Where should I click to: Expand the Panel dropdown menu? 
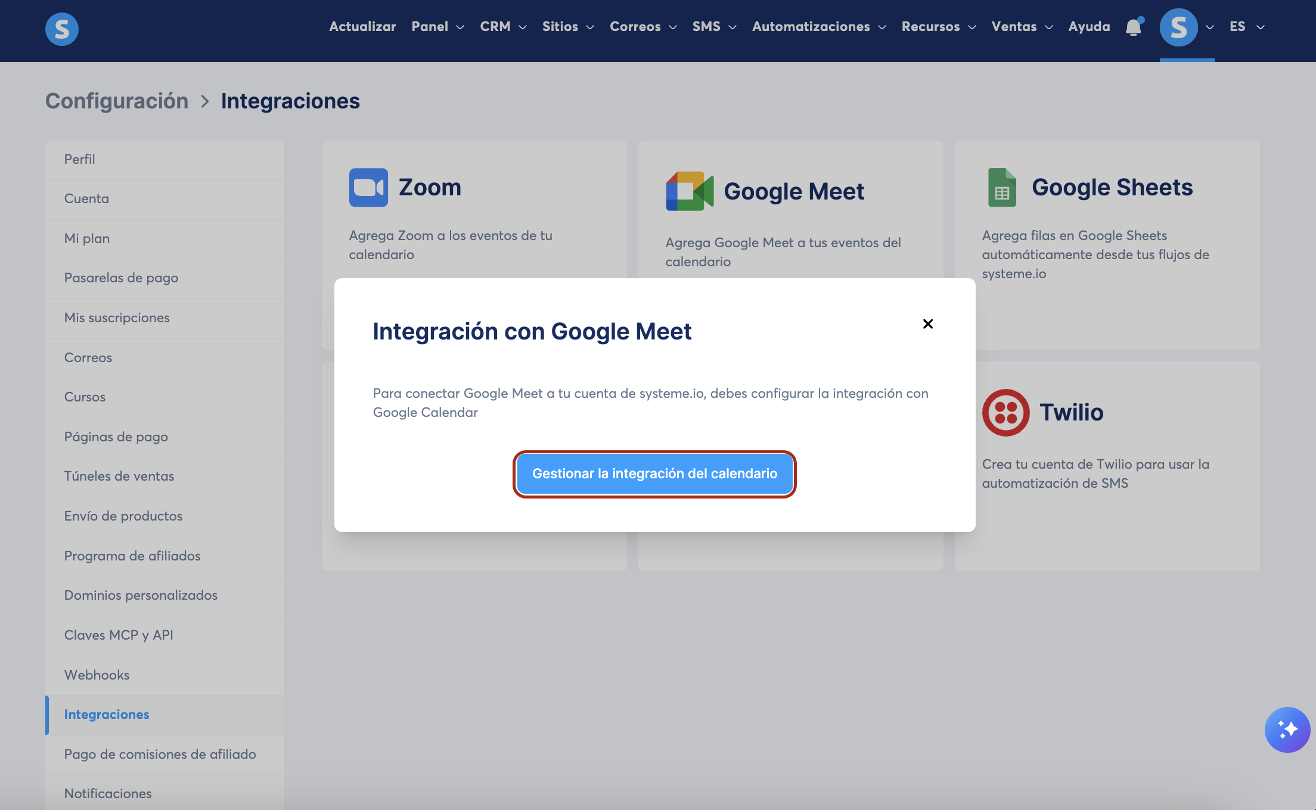coord(437,27)
